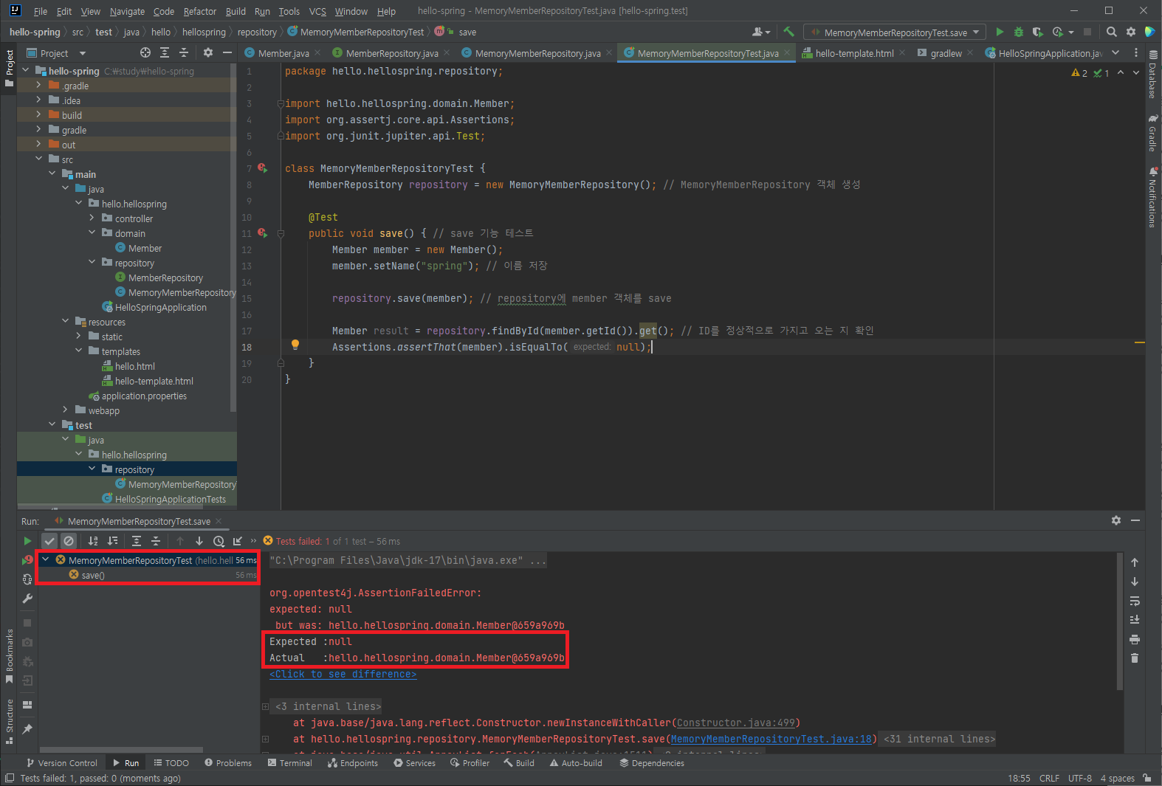Select application.properties in project tree
Viewport: 1162px width, 786px height.
144,396
